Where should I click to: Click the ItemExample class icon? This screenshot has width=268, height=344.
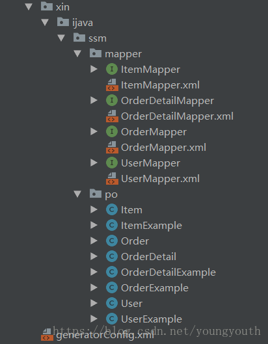112,225
